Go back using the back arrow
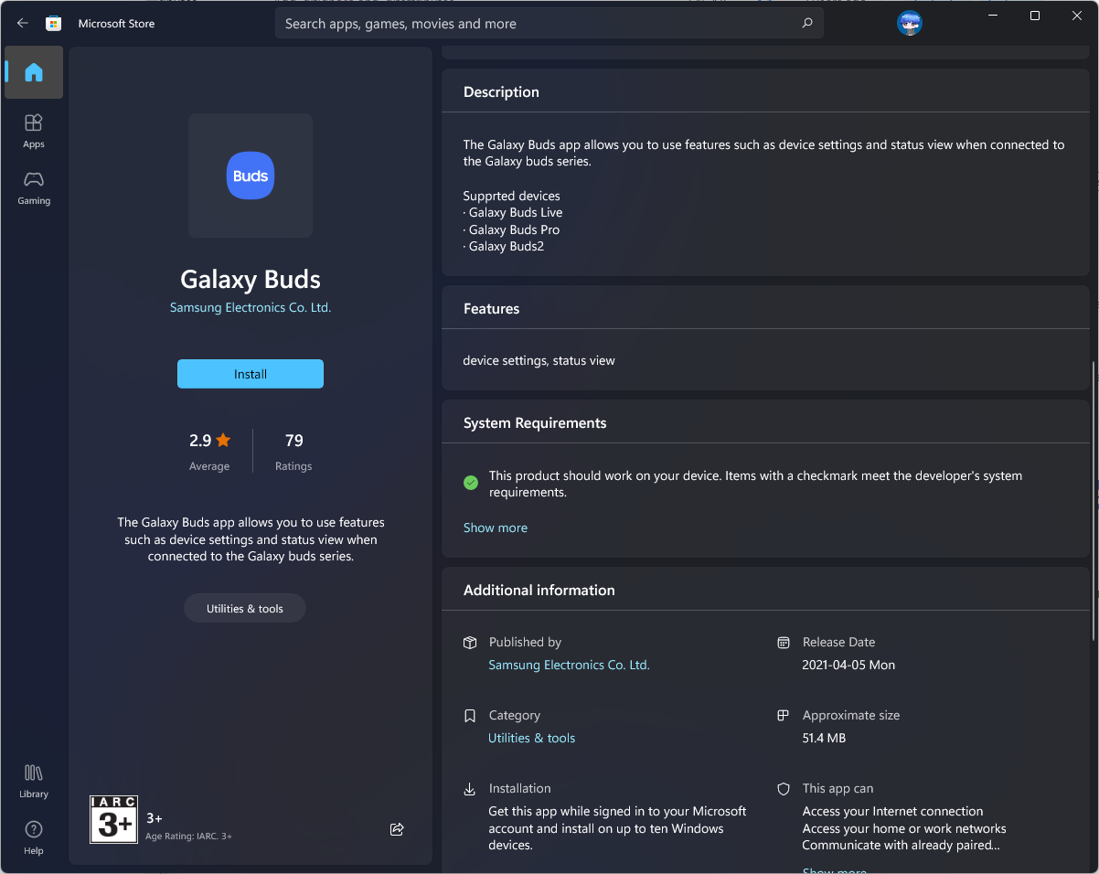The image size is (1099, 874). (x=23, y=23)
